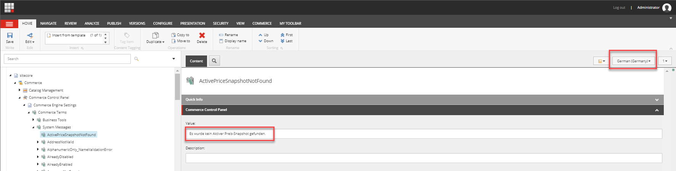Switch to the ANALYZE ribbon tab

[92, 24]
